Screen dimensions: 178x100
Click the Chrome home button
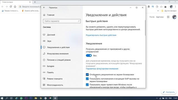pyautogui.click(x=15, y=7)
